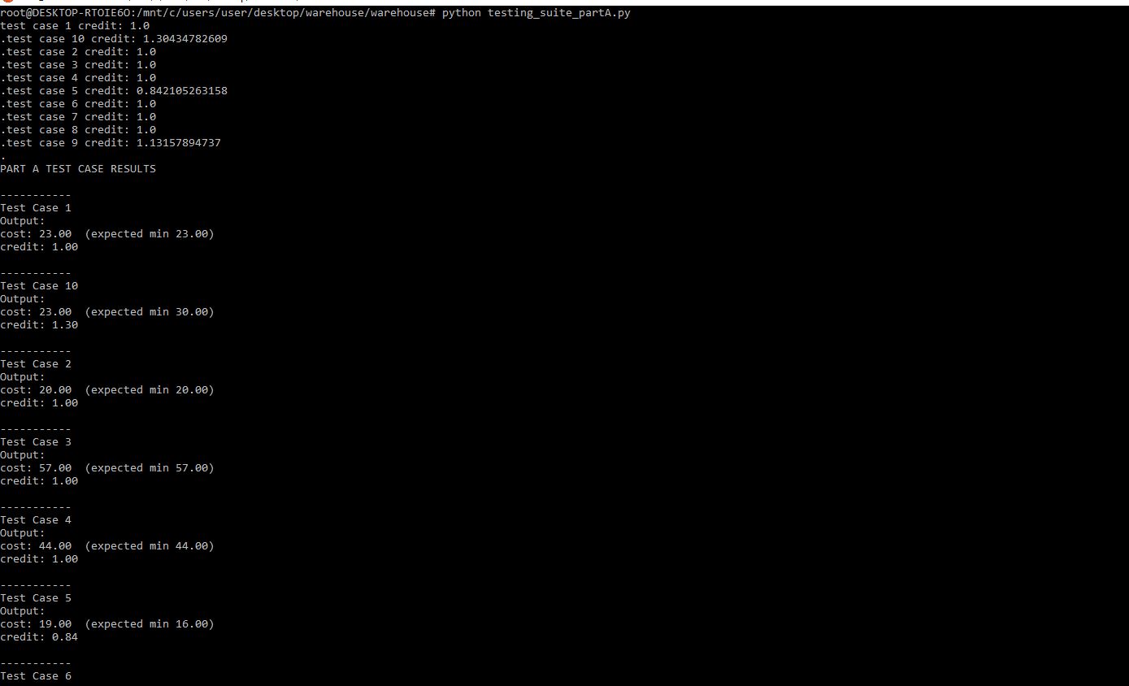Click the Test Case 10 section header
The height and width of the screenshot is (686, 1129).
click(x=39, y=286)
